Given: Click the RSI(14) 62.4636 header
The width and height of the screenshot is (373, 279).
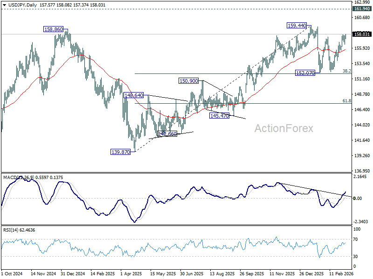Looking at the screenshot, I should [x=19, y=230].
